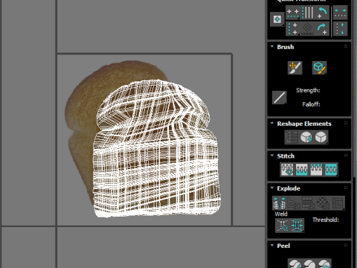Collapse the Reshape Elements rollout
The height and width of the screenshot is (268, 357).
(272, 124)
